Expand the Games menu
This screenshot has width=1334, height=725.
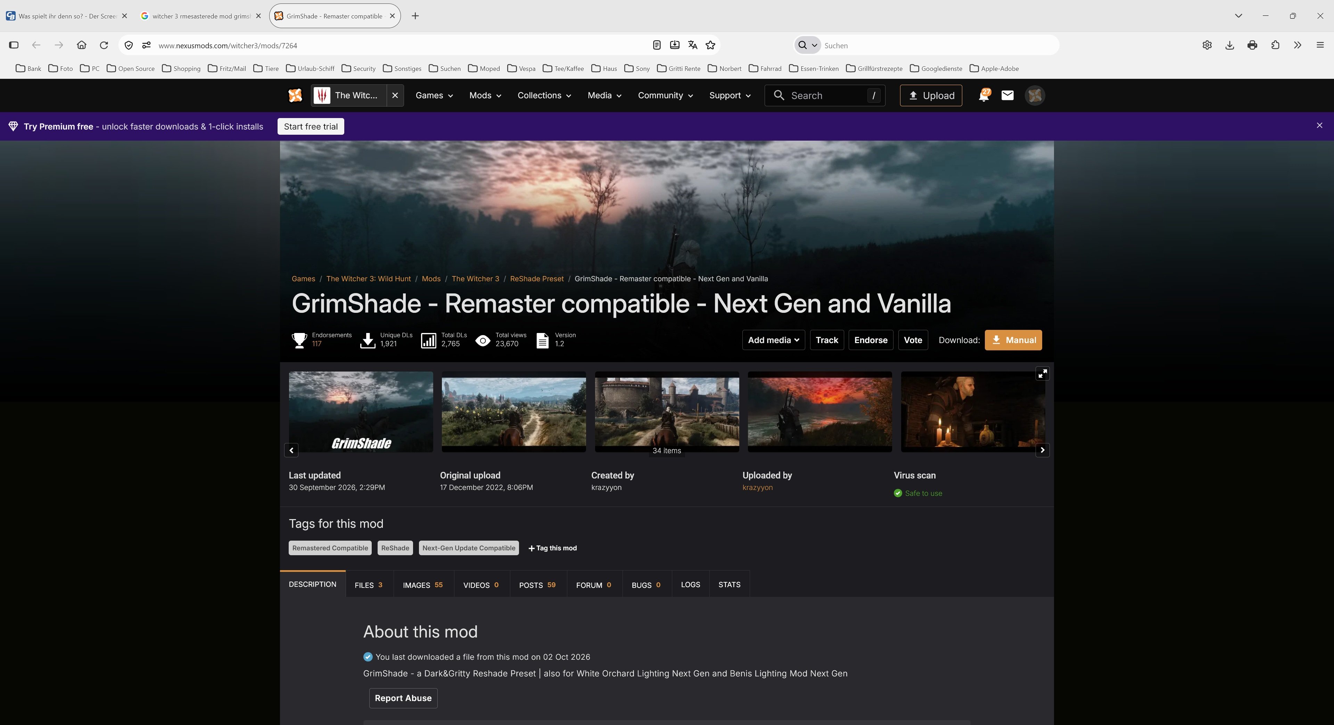pyautogui.click(x=434, y=95)
